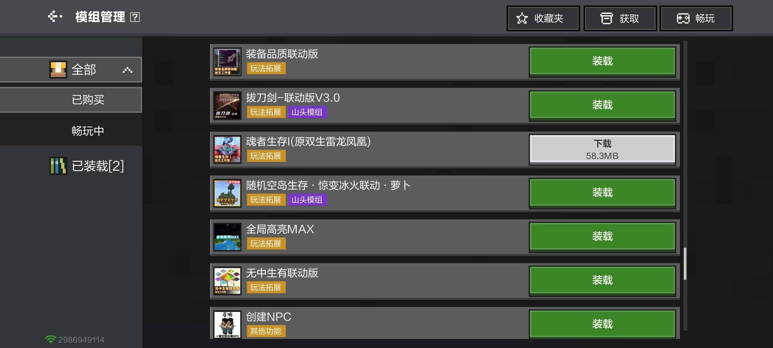Select the 已购买 filter tab

coord(71,100)
